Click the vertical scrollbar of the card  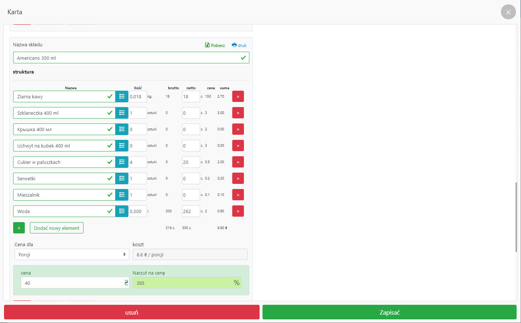(x=516, y=217)
